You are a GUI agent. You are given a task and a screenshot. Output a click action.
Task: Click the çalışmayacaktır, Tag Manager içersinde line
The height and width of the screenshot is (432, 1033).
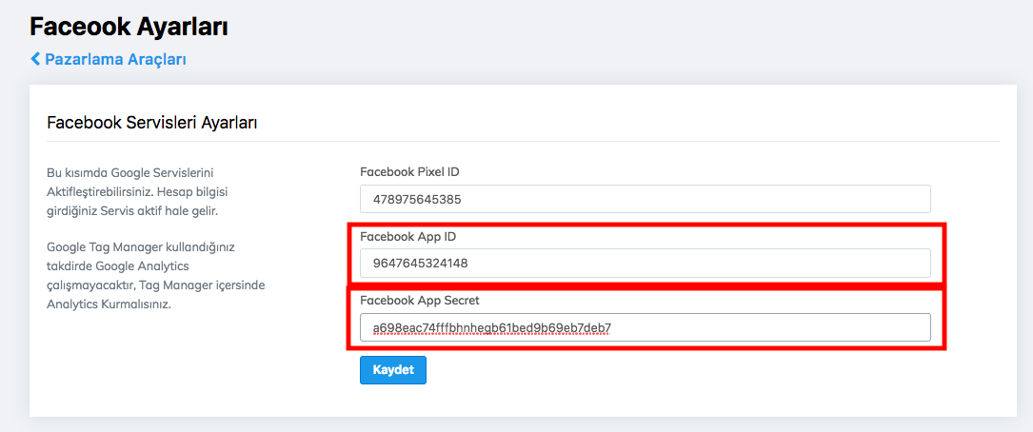point(155,285)
